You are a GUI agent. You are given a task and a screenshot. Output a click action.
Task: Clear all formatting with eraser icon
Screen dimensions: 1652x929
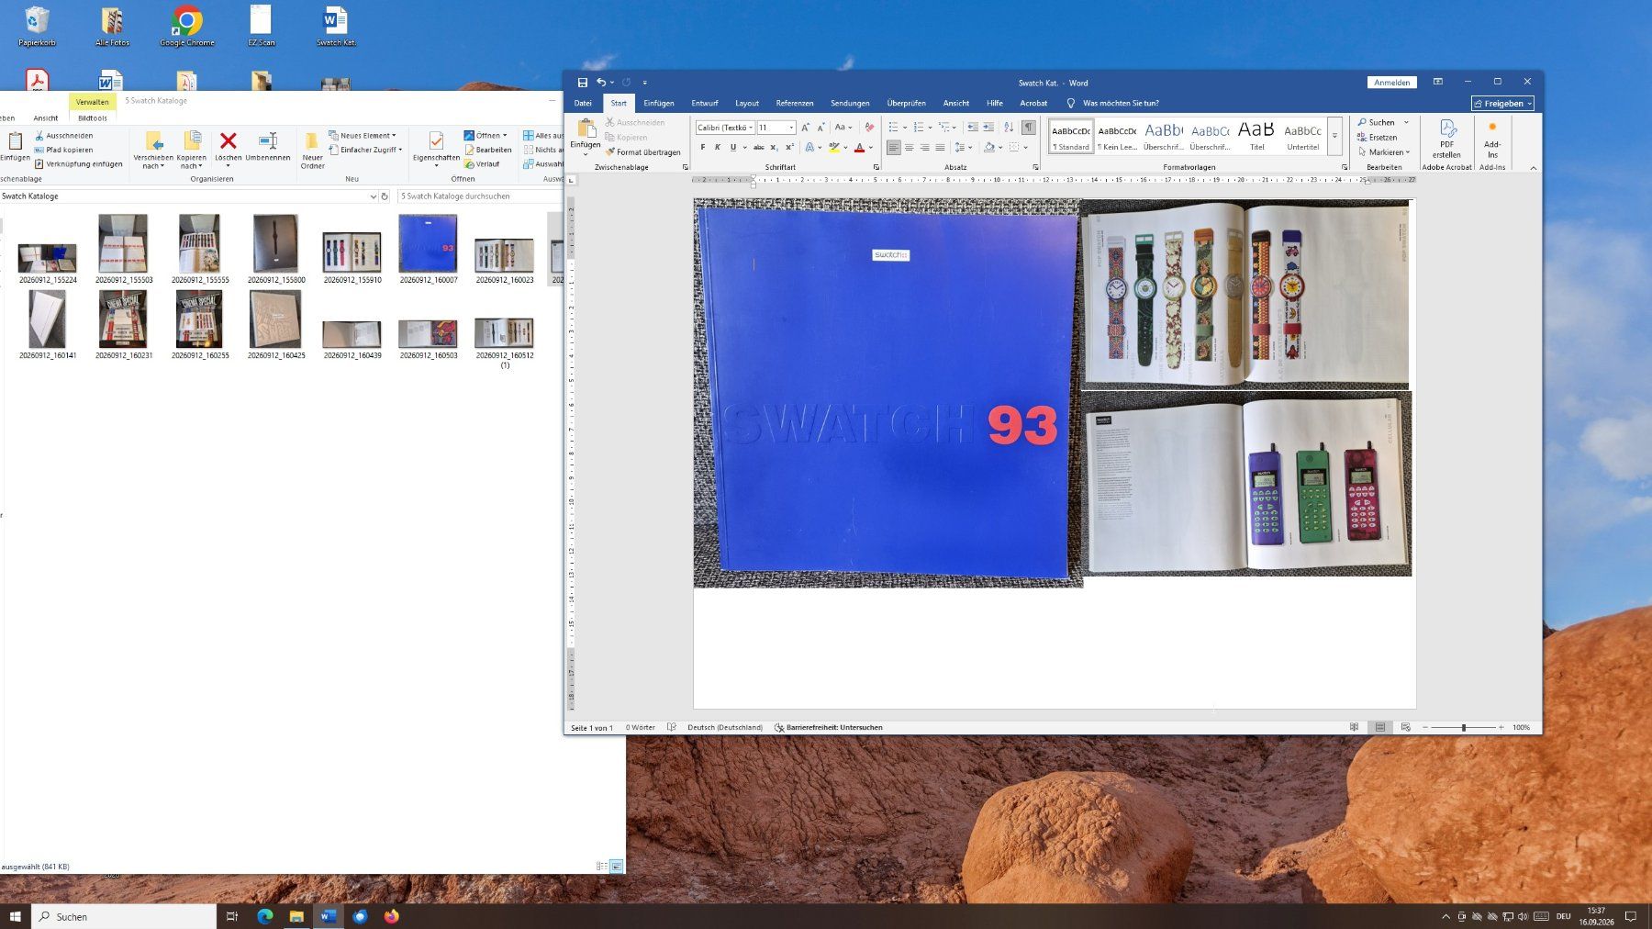[869, 128]
